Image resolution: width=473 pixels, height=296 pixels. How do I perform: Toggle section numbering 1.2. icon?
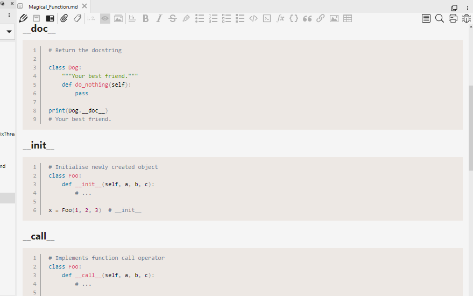point(91,18)
